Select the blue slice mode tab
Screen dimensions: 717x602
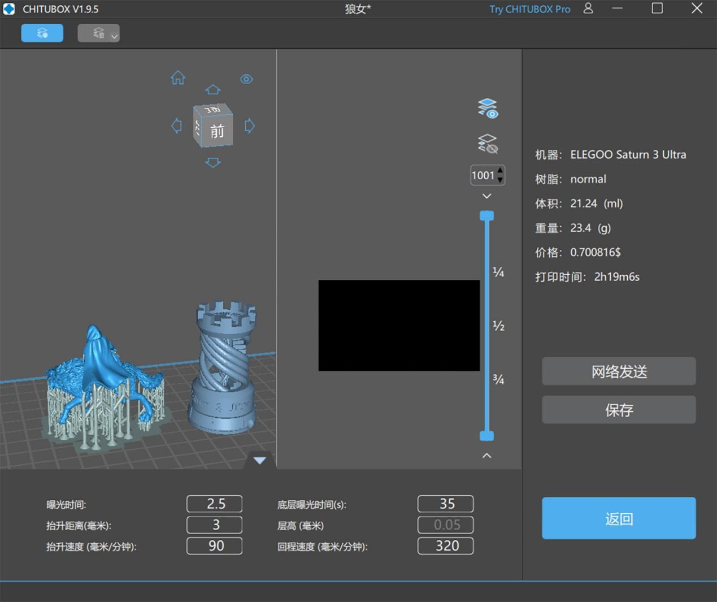click(42, 33)
